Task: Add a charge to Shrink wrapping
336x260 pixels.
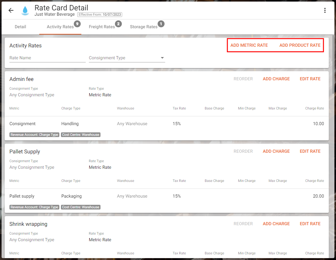Action: (276, 224)
